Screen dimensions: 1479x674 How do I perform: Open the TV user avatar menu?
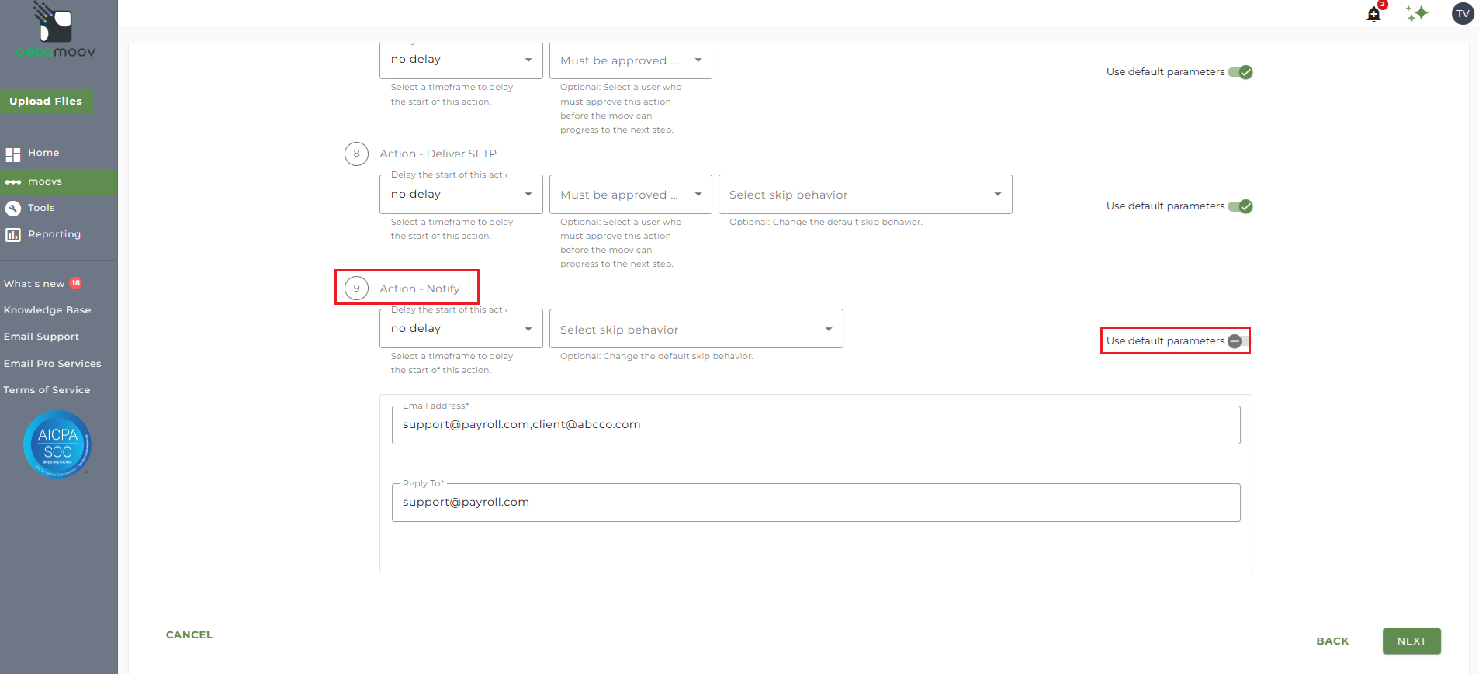[x=1462, y=13]
